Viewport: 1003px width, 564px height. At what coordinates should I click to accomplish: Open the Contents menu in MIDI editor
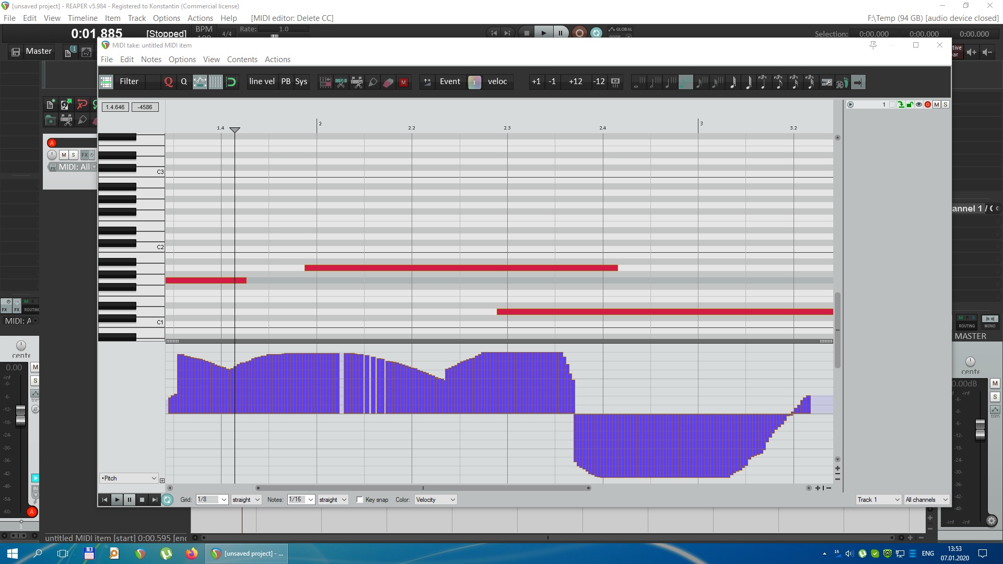pos(242,60)
